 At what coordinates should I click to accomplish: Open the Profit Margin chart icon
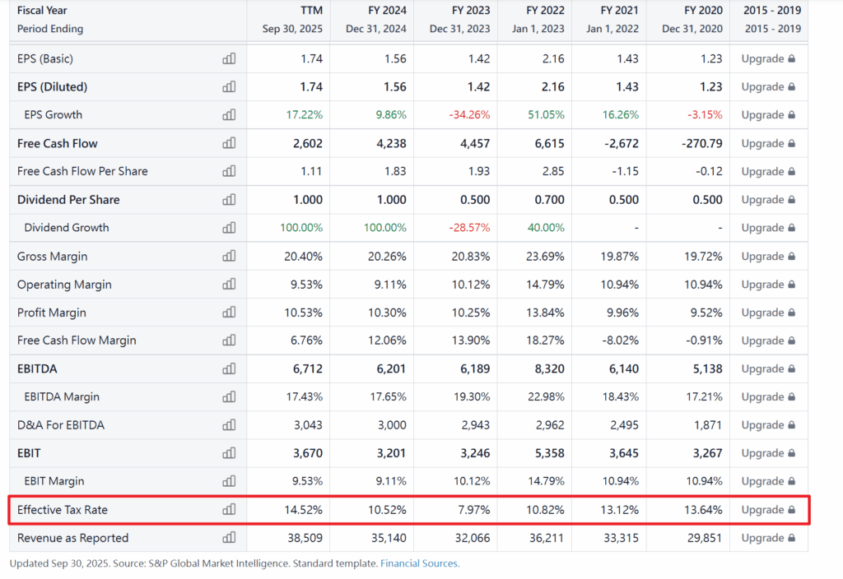click(229, 313)
